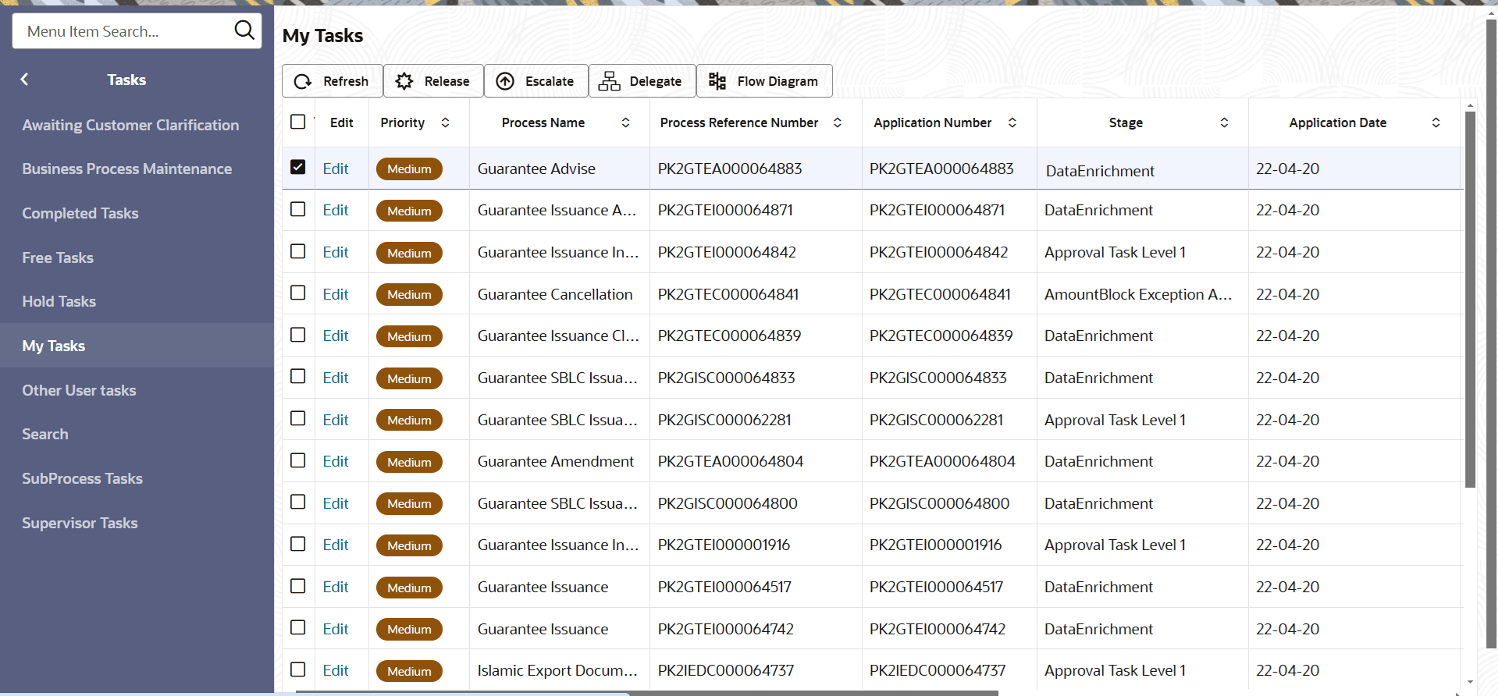Check the PK2GTEI000064842 row checkbox
Image resolution: width=1498 pixels, height=696 pixels.
[x=297, y=251]
